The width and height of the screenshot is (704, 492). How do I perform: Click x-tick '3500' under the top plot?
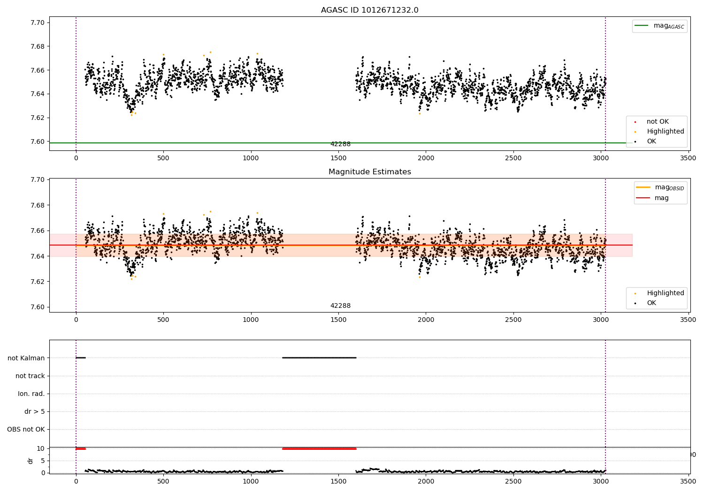pyautogui.click(x=689, y=158)
